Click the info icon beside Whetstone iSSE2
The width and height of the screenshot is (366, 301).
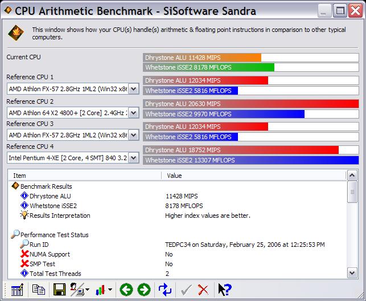[x=24, y=205]
